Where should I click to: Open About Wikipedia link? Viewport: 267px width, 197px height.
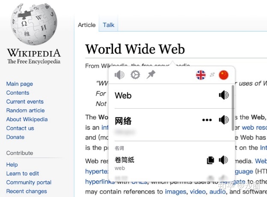tap(27, 119)
